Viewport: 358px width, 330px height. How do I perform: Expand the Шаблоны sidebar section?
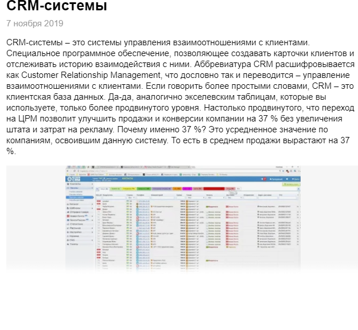[76, 209]
